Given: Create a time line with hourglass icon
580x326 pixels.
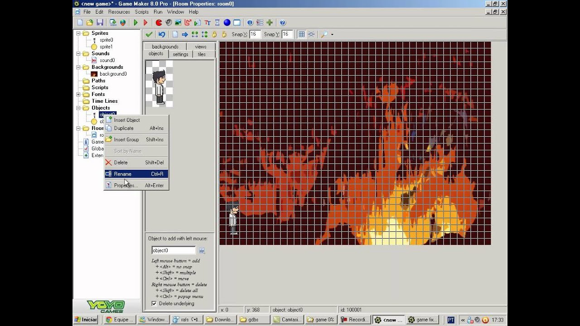Looking at the screenshot, I should point(217,23).
